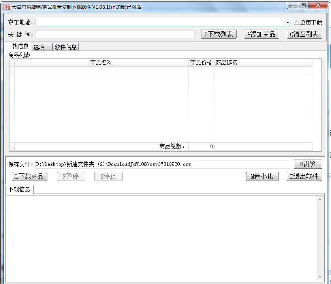Image resolution: width=331 pixels, height=284 pixels.
Task: Click inside the empty download log area
Action: tap(162, 238)
